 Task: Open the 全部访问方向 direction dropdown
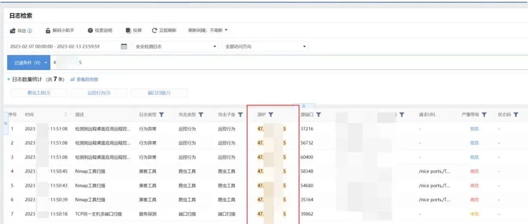(266, 46)
